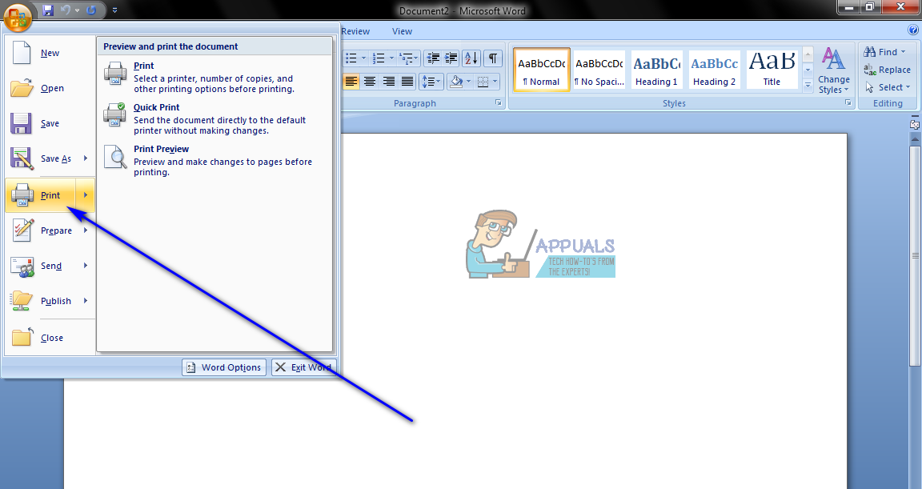The image size is (922, 489).
Task: Choose Close from the Office menu
Action: [x=50, y=338]
